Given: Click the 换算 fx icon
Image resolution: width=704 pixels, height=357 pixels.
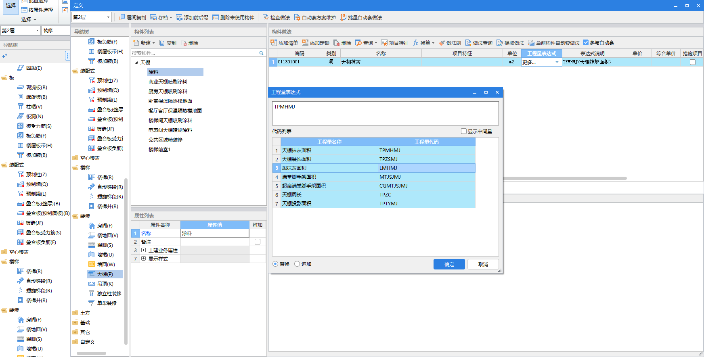Looking at the screenshot, I should 416,43.
